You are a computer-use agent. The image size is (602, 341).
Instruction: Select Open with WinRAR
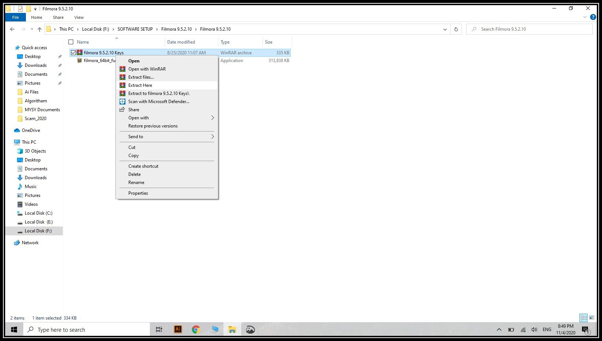click(167, 69)
